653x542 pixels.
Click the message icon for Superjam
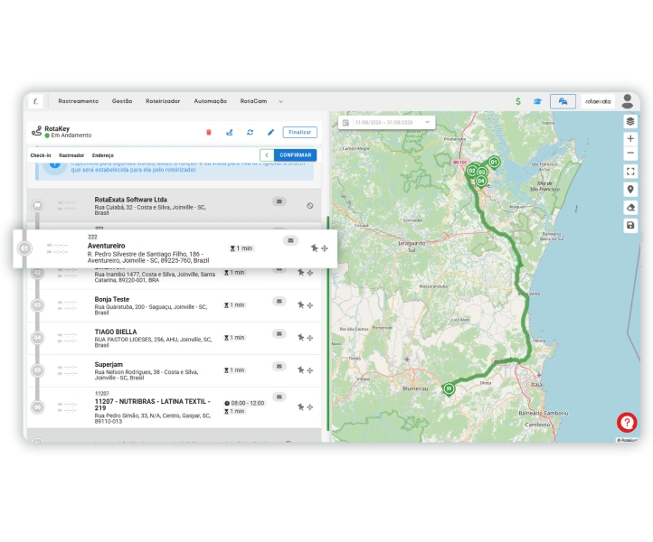pos(279,366)
